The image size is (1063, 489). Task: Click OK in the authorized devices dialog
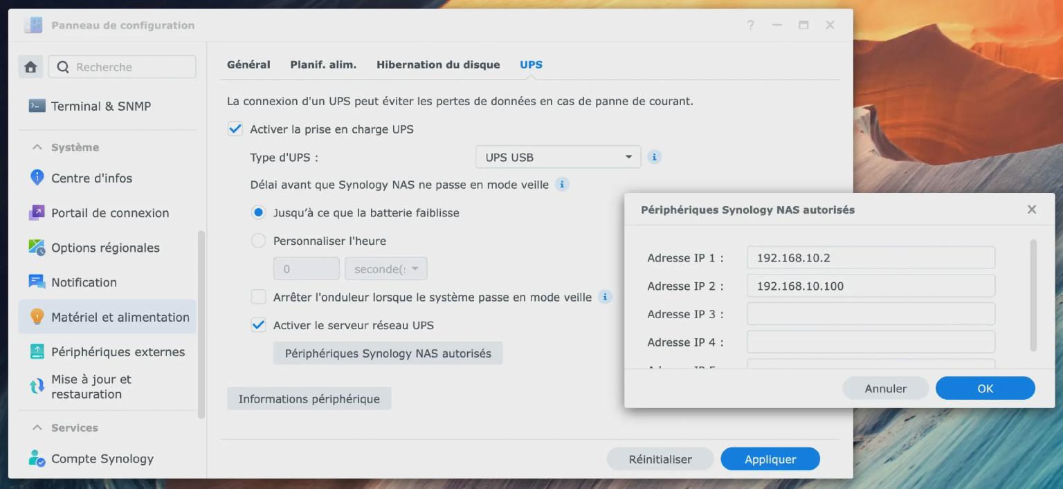[x=985, y=388]
